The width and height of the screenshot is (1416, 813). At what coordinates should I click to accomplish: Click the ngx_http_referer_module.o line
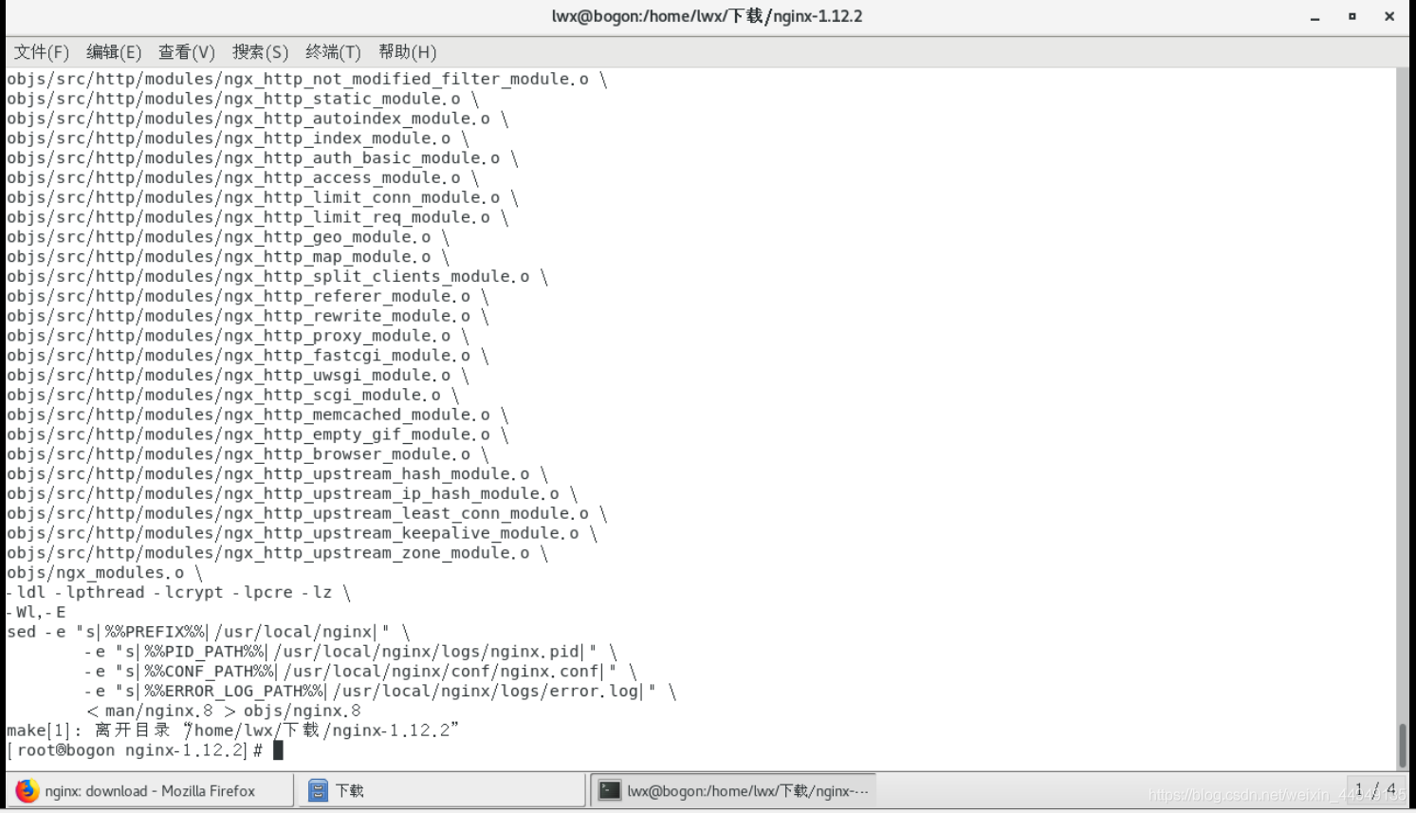248,297
